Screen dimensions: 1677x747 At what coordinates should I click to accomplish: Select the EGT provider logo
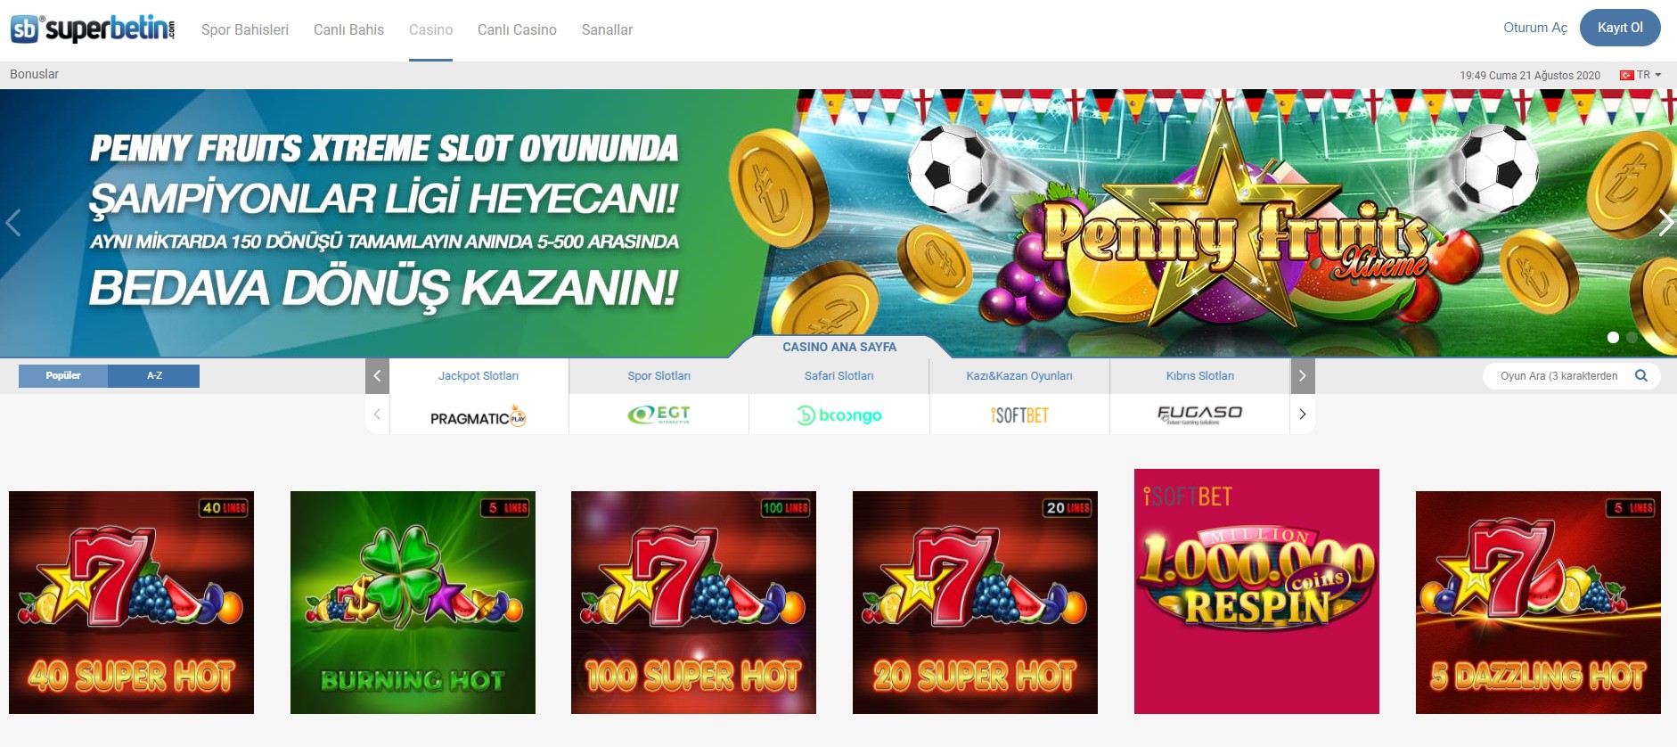[x=659, y=415]
